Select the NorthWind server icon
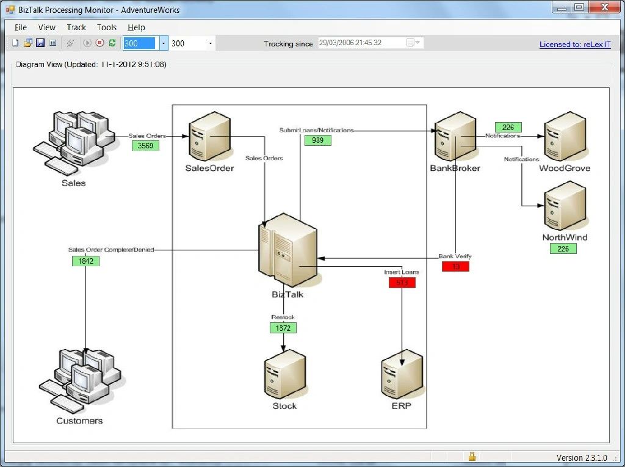625x467 pixels. [x=565, y=206]
